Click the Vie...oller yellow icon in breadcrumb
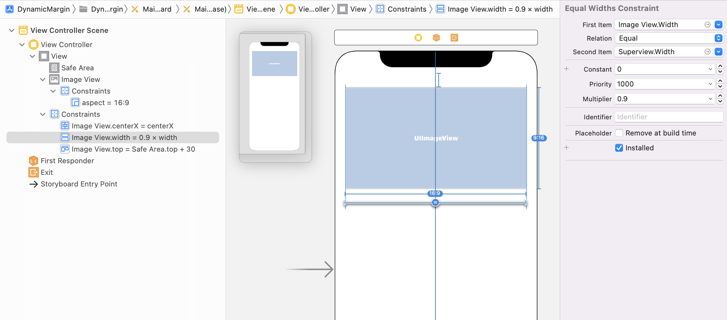The image size is (727, 320). coord(291,9)
